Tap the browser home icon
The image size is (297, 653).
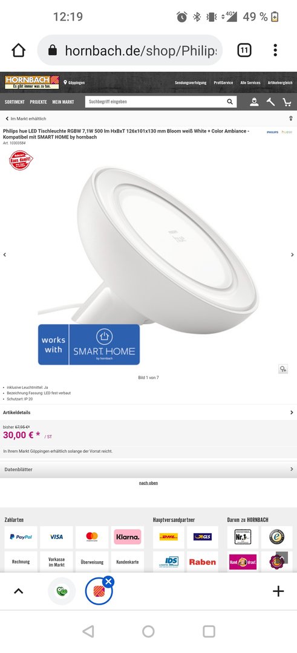point(18,50)
